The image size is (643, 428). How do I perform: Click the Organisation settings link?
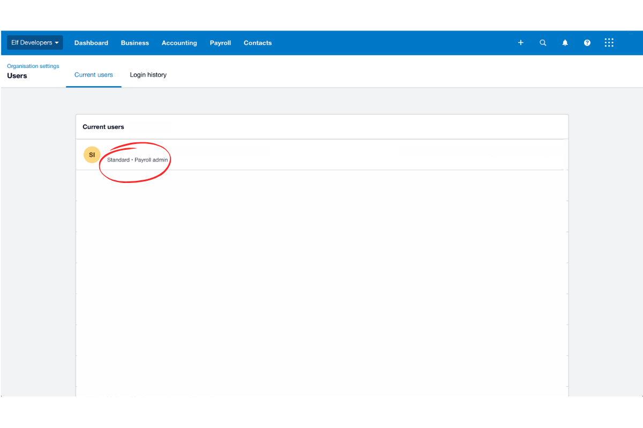[x=33, y=66]
